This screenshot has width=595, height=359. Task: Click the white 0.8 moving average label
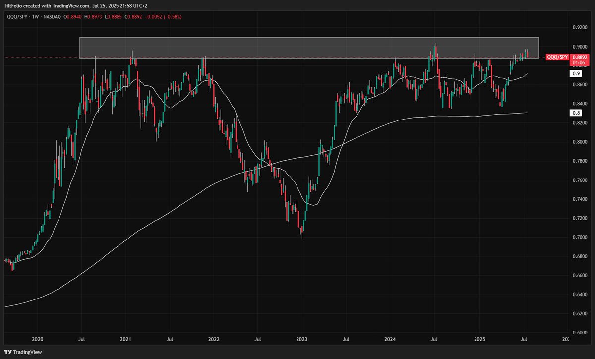click(x=576, y=113)
